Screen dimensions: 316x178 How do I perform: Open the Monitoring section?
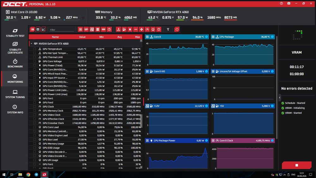click(15, 79)
